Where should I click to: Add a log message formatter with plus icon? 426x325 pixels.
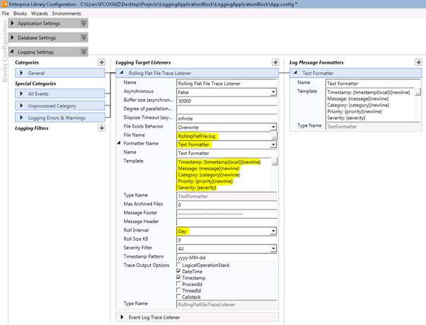coord(418,62)
